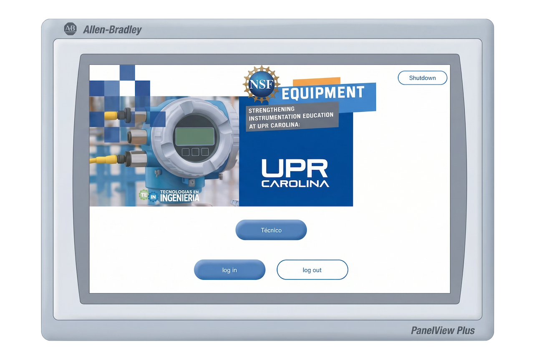Screen dimensions: 534x358
Task: Click the blue IN gear icon
Action: click(x=154, y=196)
